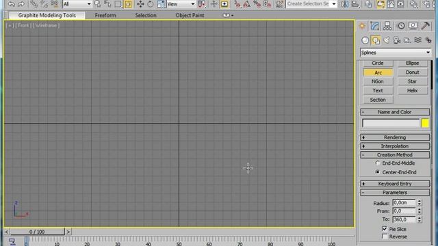This screenshot has height=246, width=438.
Task: Click the Radius value input field
Action: pyautogui.click(x=404, y=203)
